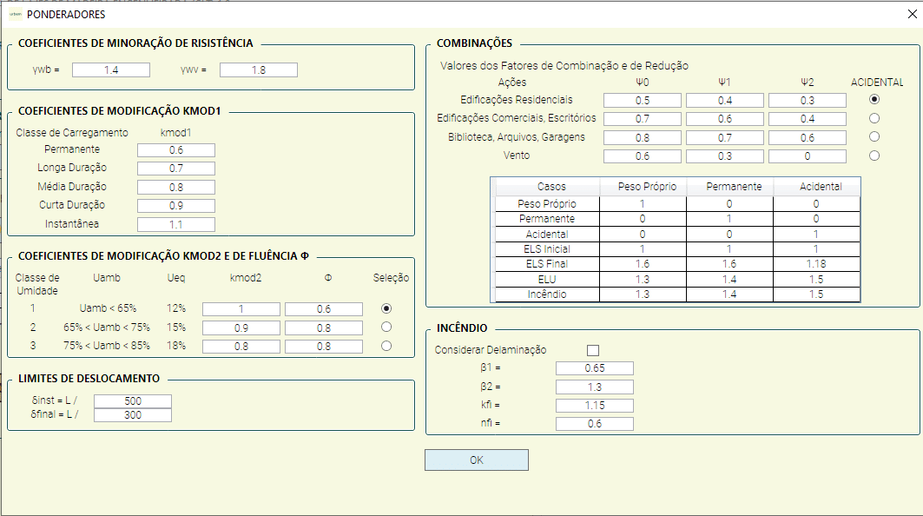Enable the Considerar Delaminação checkbox

593,350
